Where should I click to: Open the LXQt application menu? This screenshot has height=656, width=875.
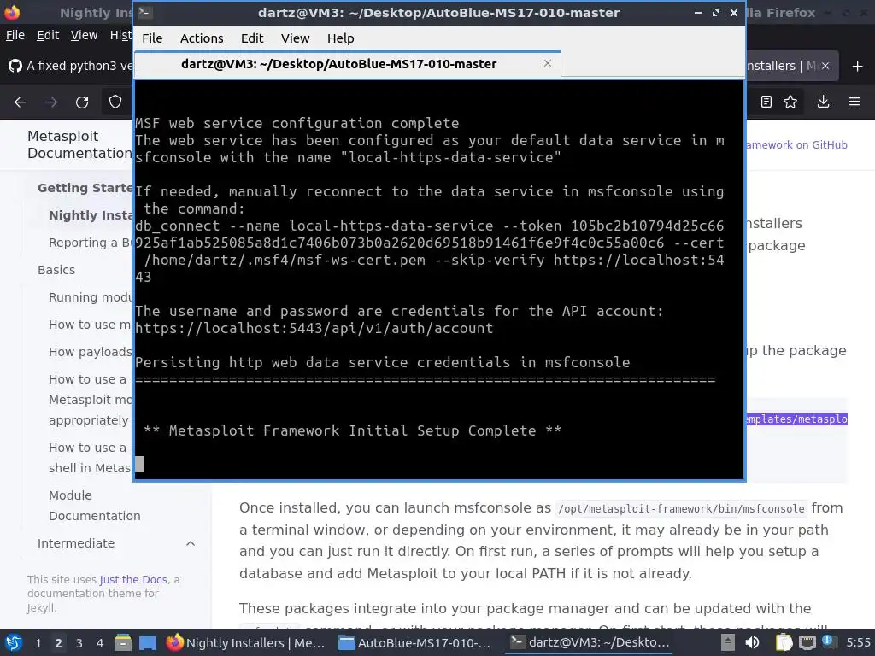pyautogui.click(x=14, y=642)
